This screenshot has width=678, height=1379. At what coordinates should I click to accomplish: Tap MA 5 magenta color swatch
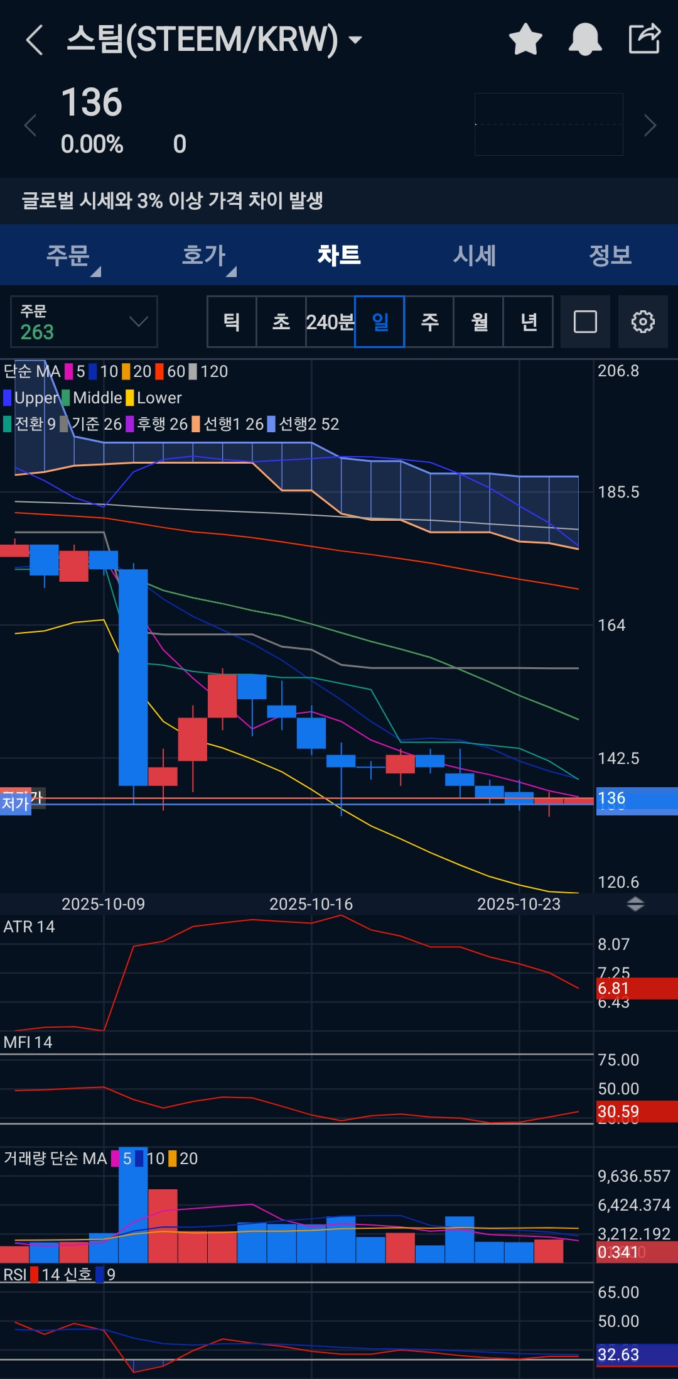[x=69, y=371]
